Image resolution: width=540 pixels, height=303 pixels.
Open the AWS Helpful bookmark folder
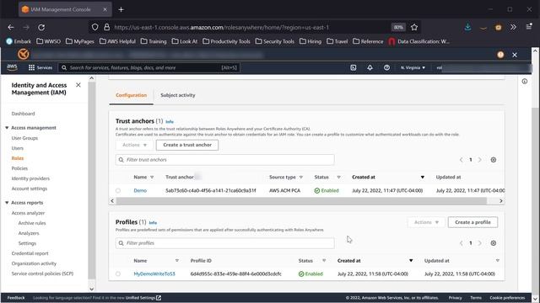pos(117,41)
